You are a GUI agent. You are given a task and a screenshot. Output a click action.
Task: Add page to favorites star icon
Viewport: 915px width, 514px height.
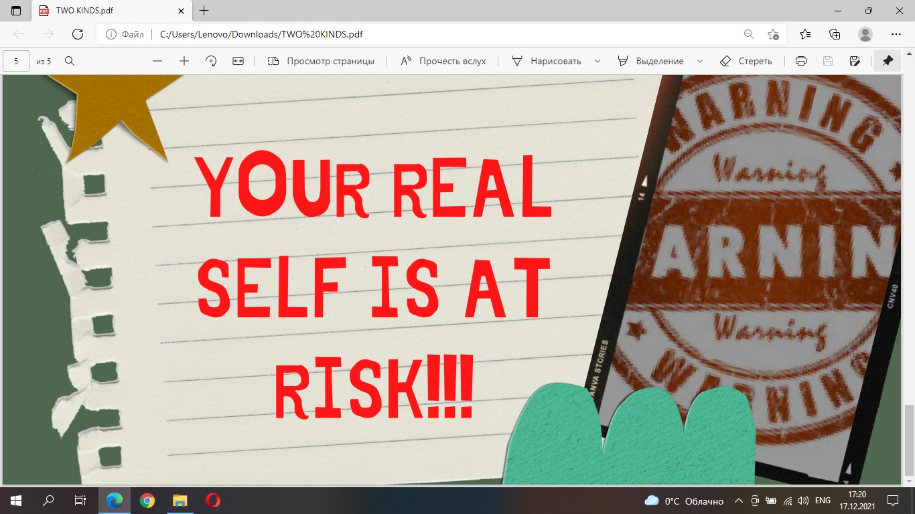point(774,34)
